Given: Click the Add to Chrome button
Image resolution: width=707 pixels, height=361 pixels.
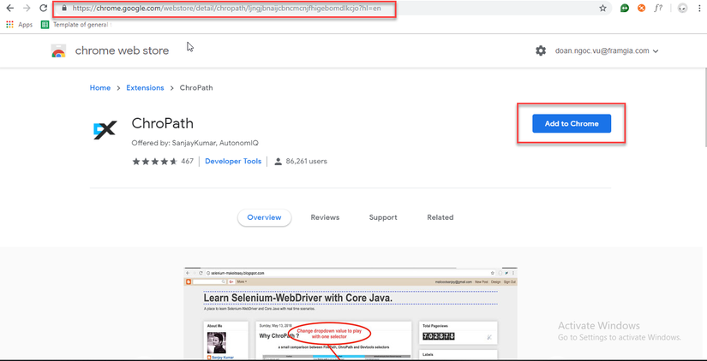Looking at the screenshot, I should tap(572, 123).
